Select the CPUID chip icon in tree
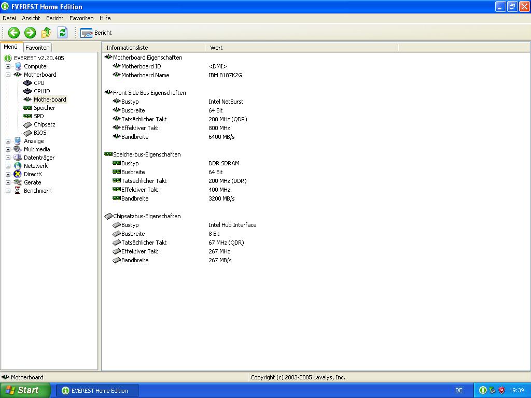The image size is (531, 398). pyautogui.click(x=27, y=91)
